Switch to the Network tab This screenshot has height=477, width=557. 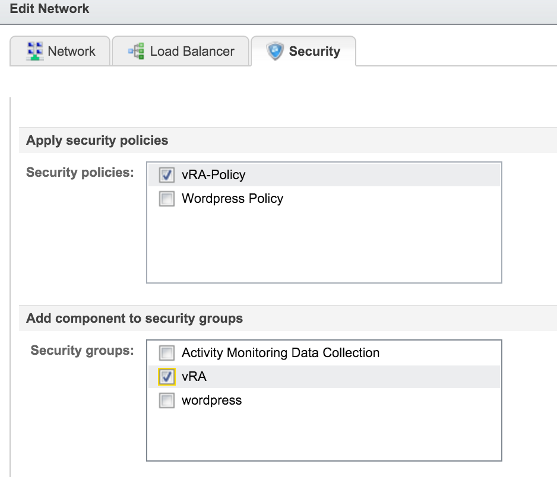pyautogui.click(x=71, y=52)
